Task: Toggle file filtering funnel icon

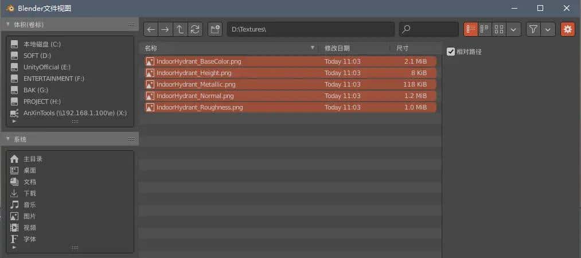Action: tap(533, 30)
